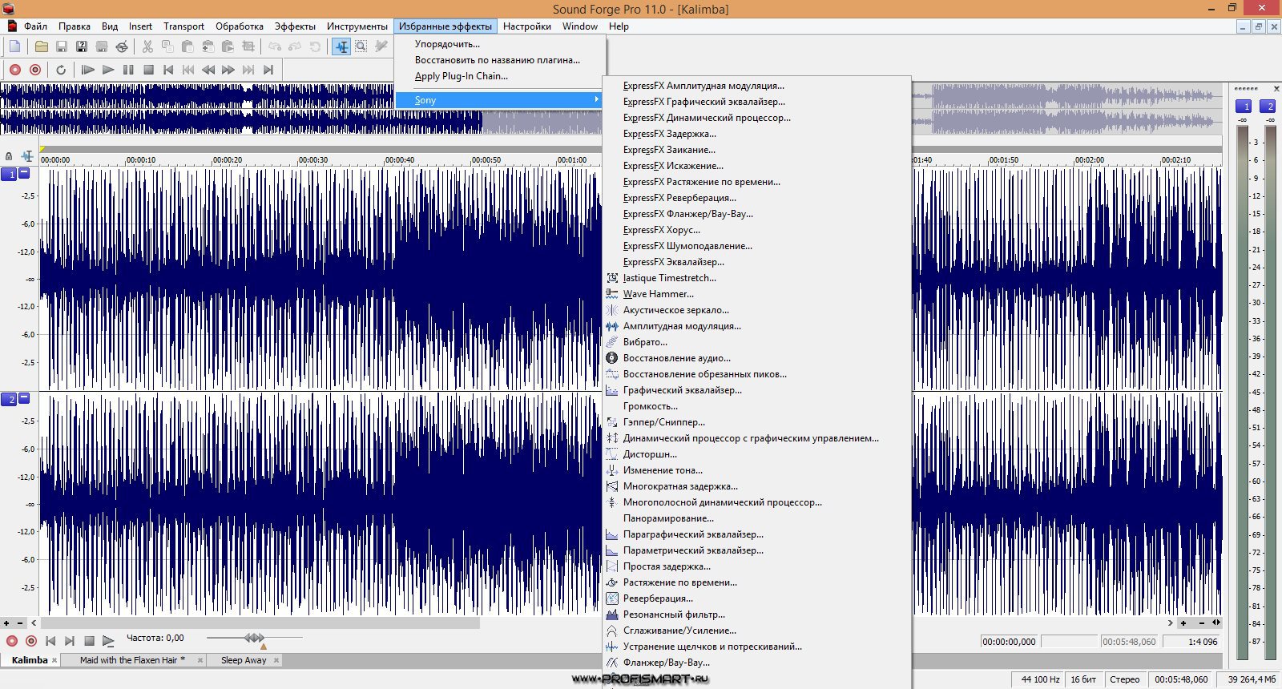This screenshot has height=689, width=1282.
Task: Select the Edit tool waveform cursor icon
Action: coord(341,46)
